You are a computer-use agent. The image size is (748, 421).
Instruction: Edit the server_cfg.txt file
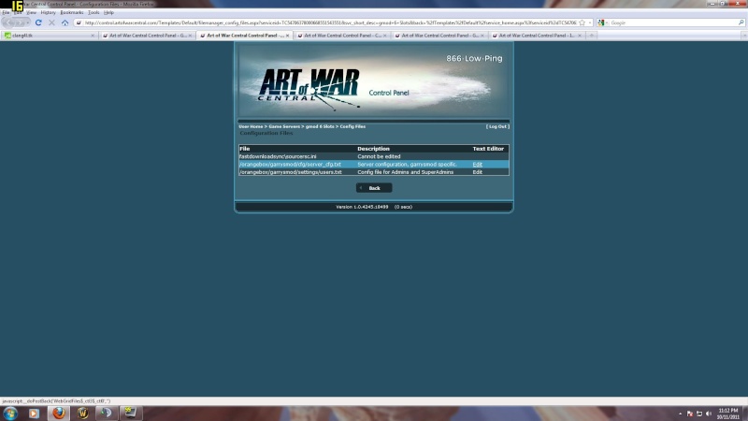[477, 165]
